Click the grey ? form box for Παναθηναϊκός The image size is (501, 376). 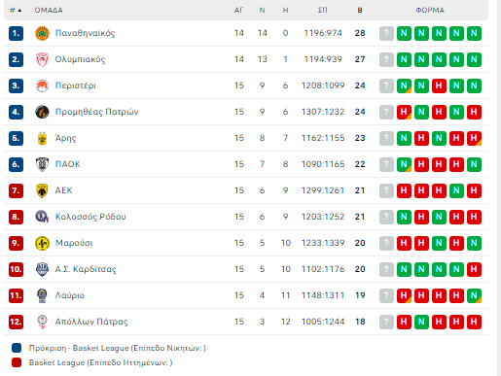(386, 33)
